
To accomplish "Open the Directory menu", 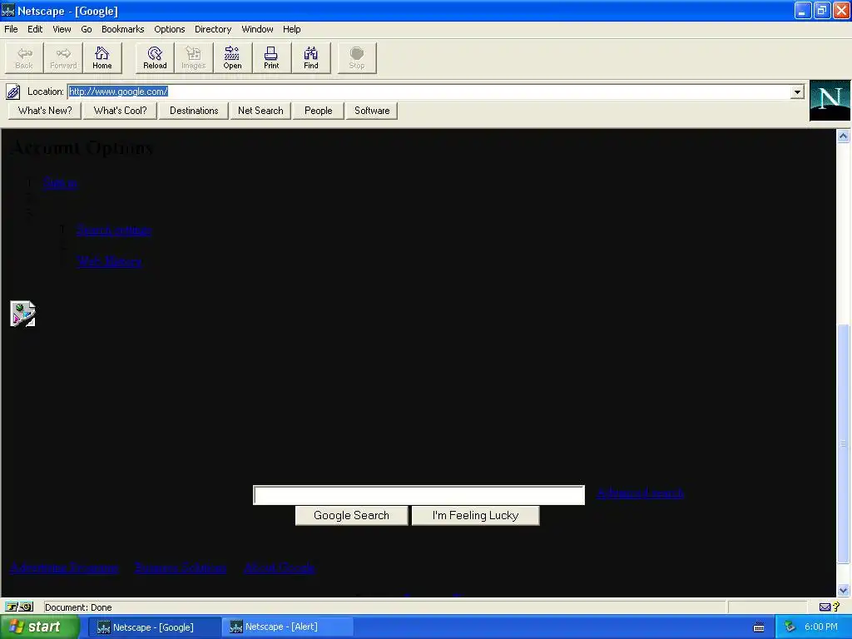I will pos(213,29).
